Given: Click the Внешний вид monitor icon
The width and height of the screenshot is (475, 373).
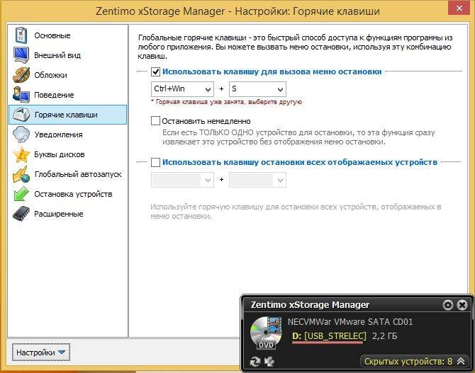Looking at the screenshot, I should (x=21, y=54).
